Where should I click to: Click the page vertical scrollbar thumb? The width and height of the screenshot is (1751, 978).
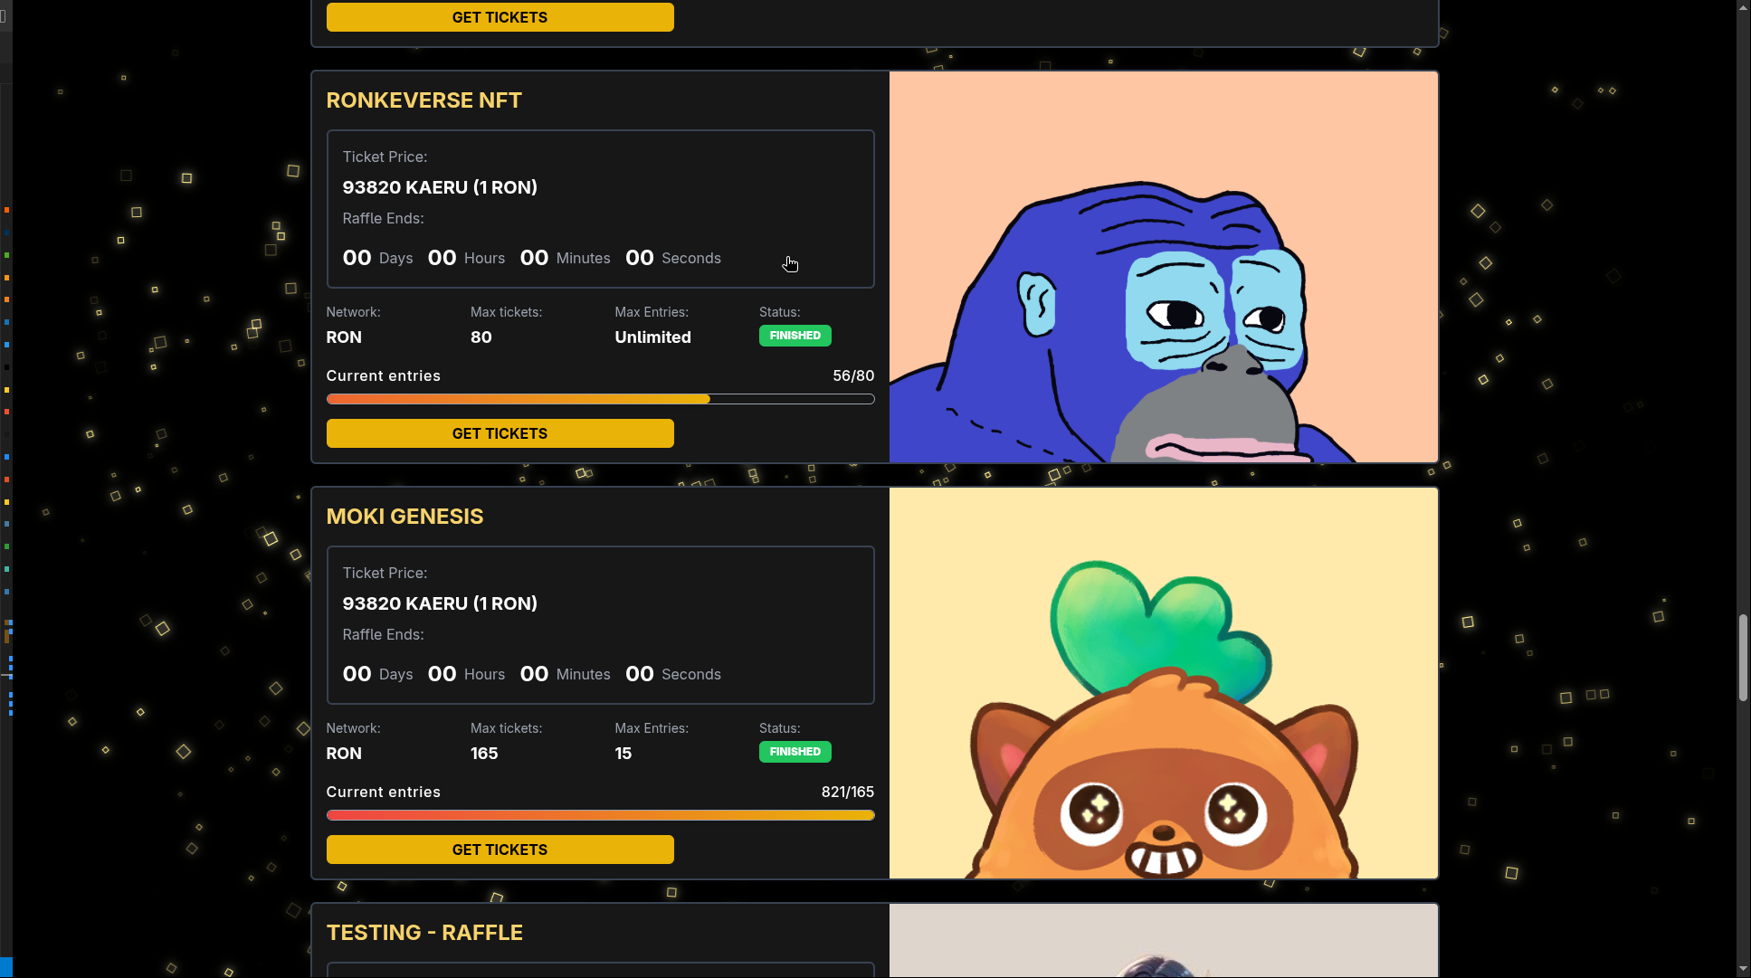pos(1743,658)
